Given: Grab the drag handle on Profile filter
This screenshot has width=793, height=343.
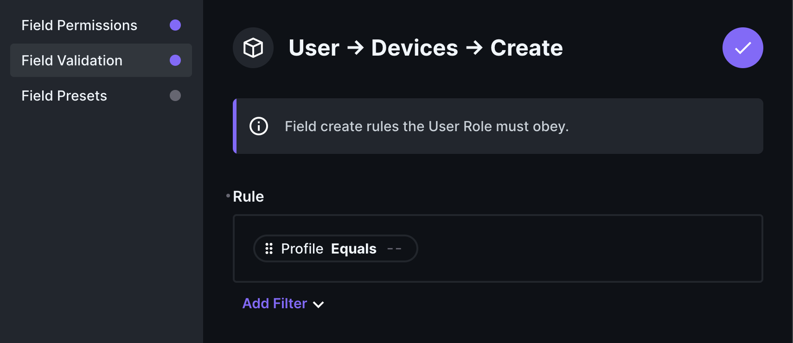Looking at the screenshot, I should click(269, 249).
